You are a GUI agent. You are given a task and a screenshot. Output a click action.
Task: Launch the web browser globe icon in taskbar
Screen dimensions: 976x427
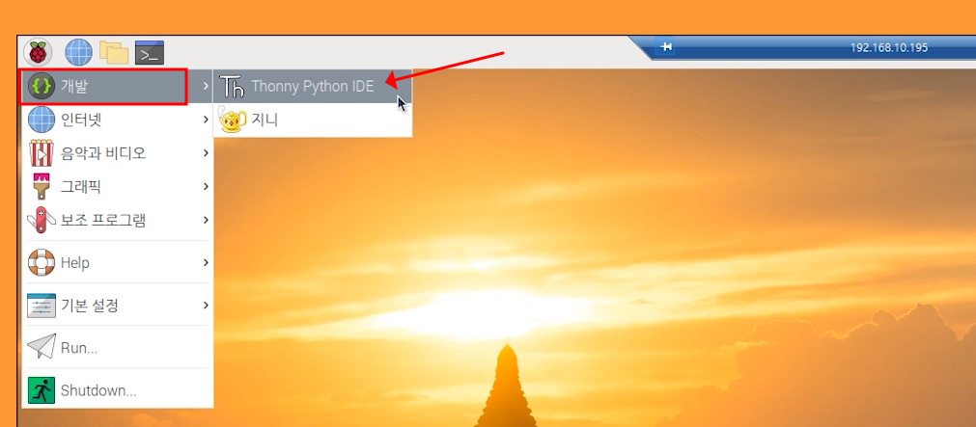[78, 52]
